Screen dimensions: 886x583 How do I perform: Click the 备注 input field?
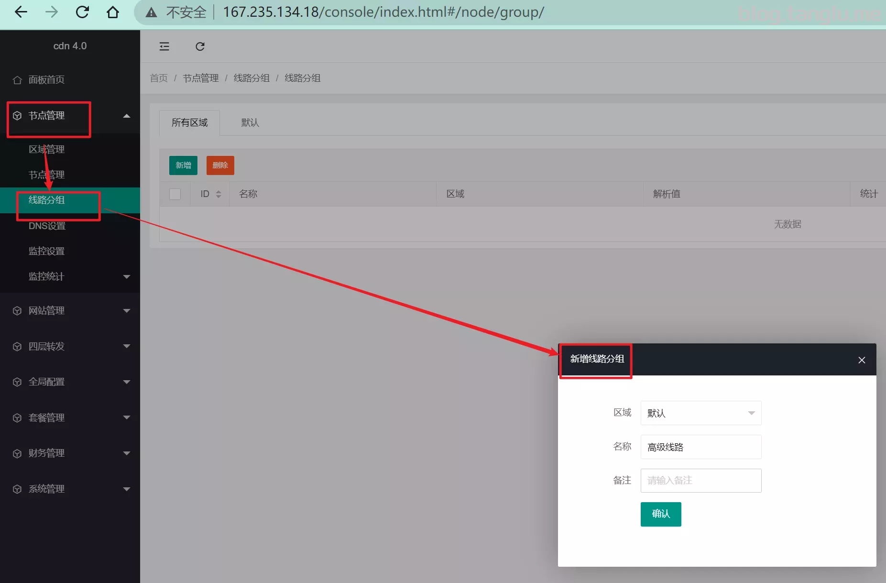(700, 481)
